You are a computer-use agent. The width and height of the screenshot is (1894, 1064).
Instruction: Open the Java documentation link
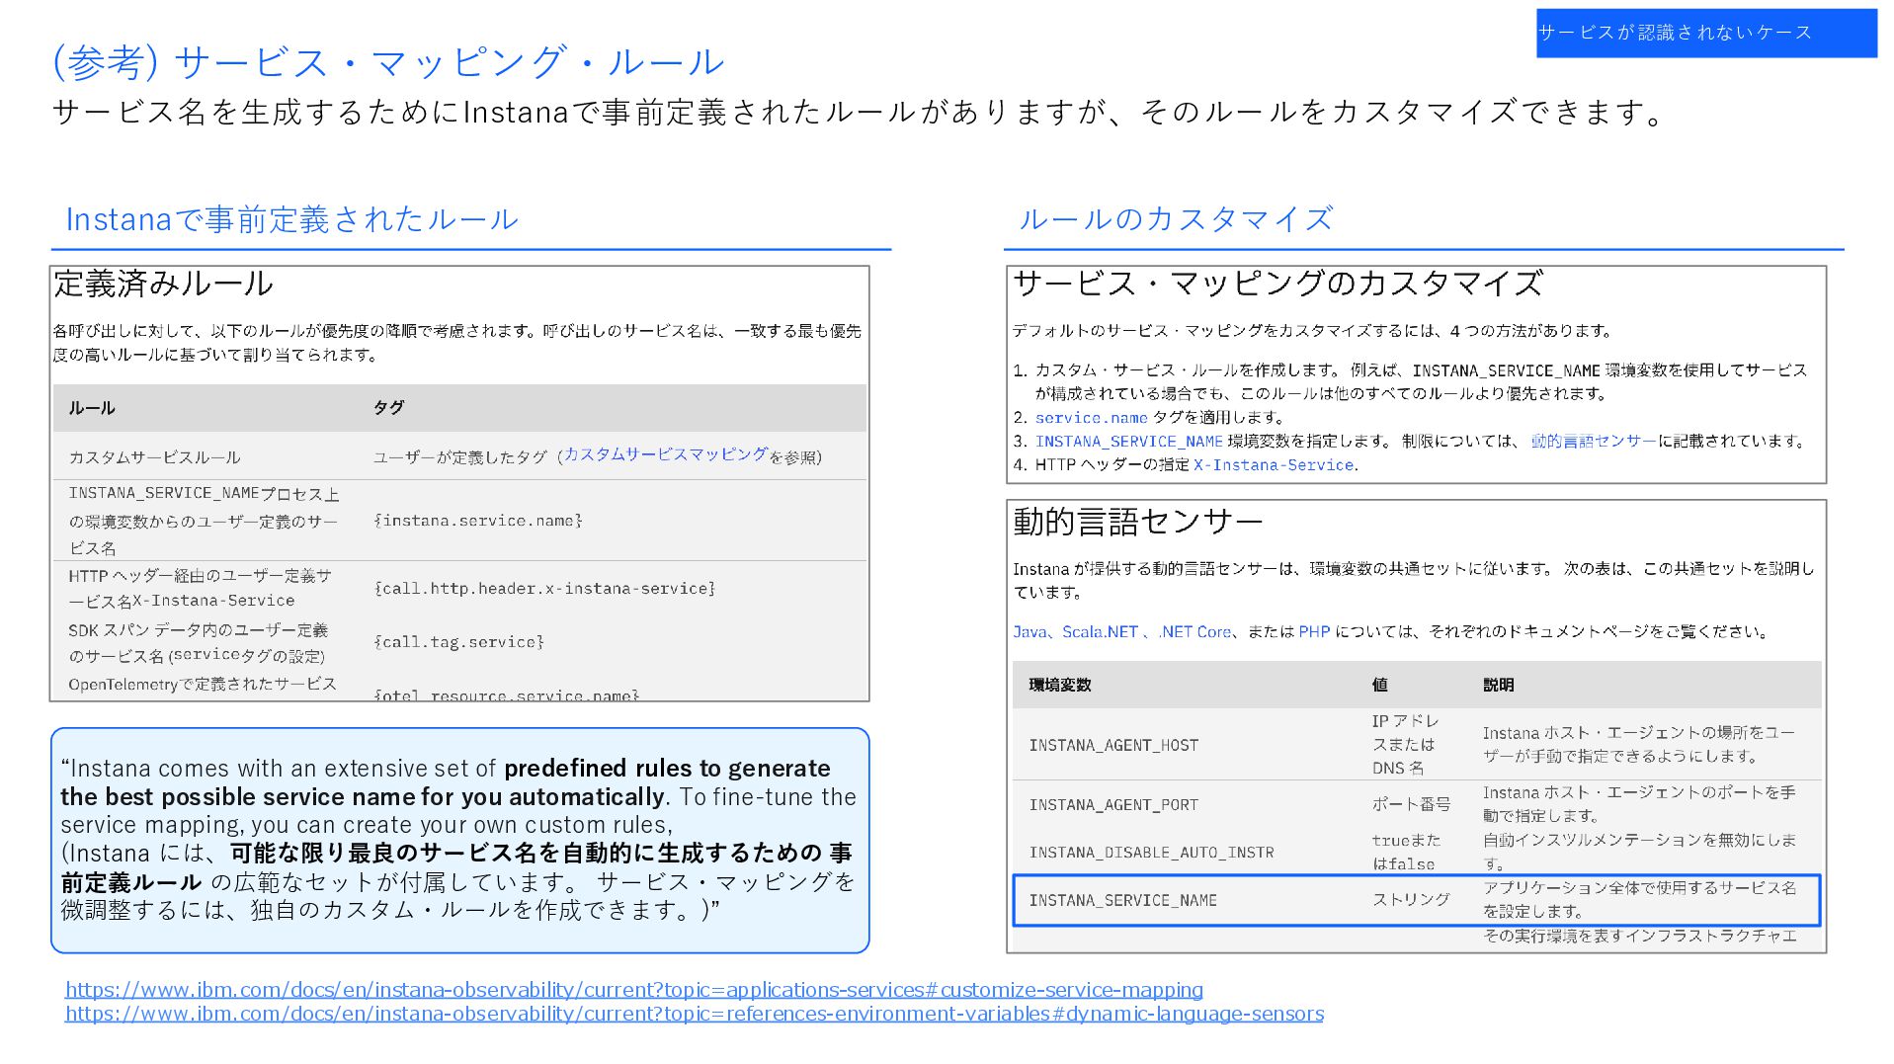(1029, 631)
